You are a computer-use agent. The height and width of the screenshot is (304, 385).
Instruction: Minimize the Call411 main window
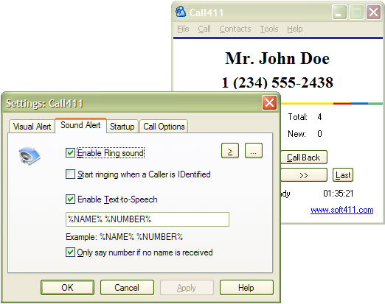[339, 13]
